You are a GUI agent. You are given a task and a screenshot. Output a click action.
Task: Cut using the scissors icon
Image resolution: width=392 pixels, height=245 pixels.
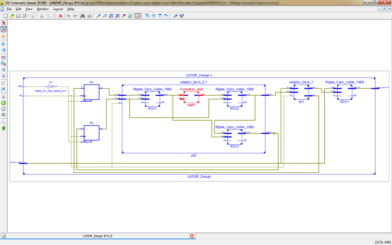(42, 16)
